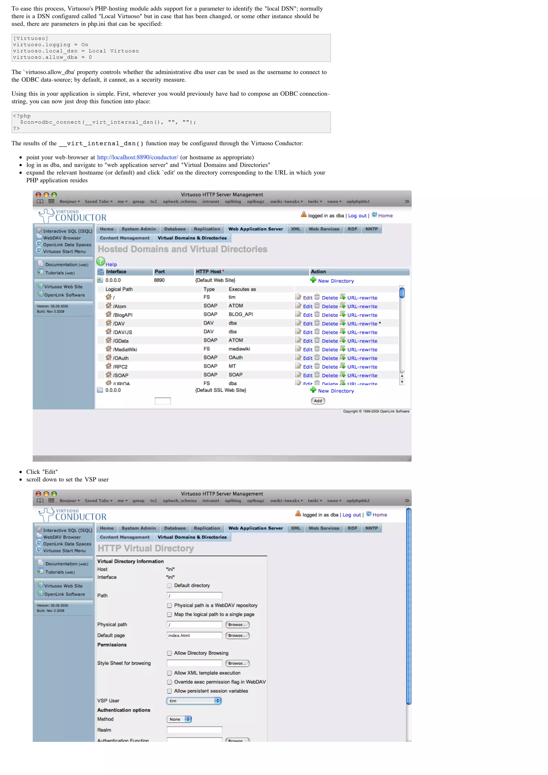Check Physical path is a WebDAV repository
The width and height of the screenshot is (548, 775).
coord(169,605)
